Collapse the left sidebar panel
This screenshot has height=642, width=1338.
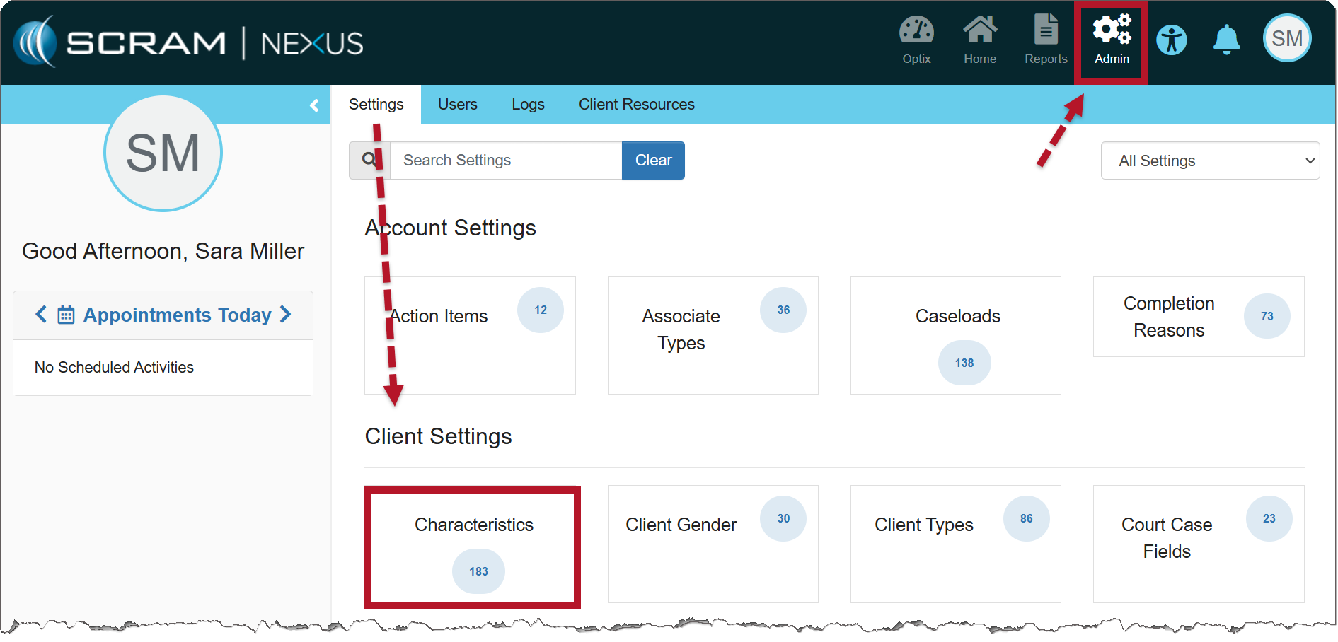pos(314,105)
